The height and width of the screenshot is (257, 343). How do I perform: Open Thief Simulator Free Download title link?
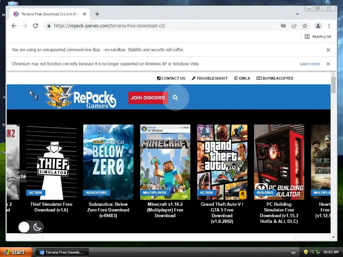(51, 207)
